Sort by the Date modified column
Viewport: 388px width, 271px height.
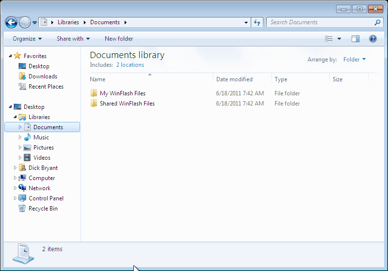(242, 79)
